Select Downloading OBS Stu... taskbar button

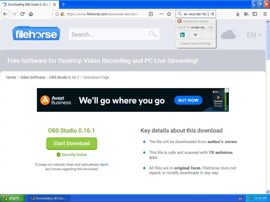(x=49, y=198)
